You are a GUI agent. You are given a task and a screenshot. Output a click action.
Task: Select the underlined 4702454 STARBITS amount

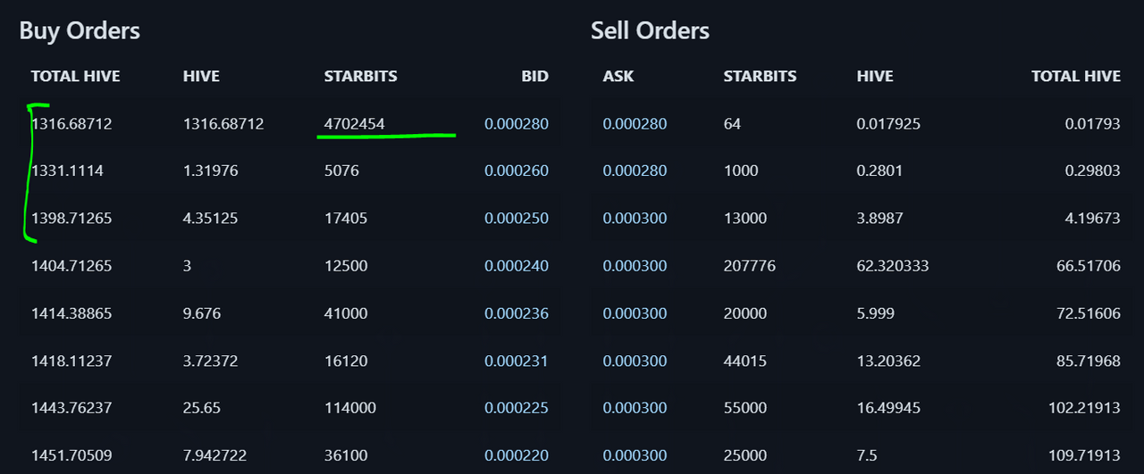coord(355,124)
